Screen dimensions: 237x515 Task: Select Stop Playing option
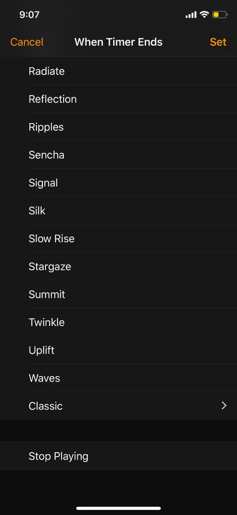118,456
